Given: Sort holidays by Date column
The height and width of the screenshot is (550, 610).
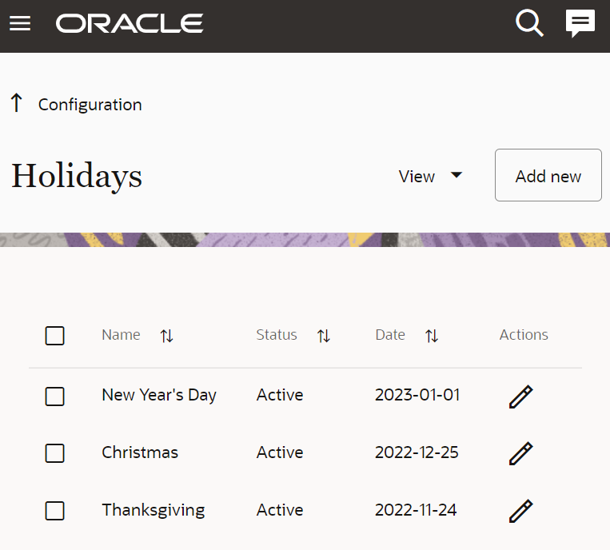Looking at the screenshot, I should [432, 337].
